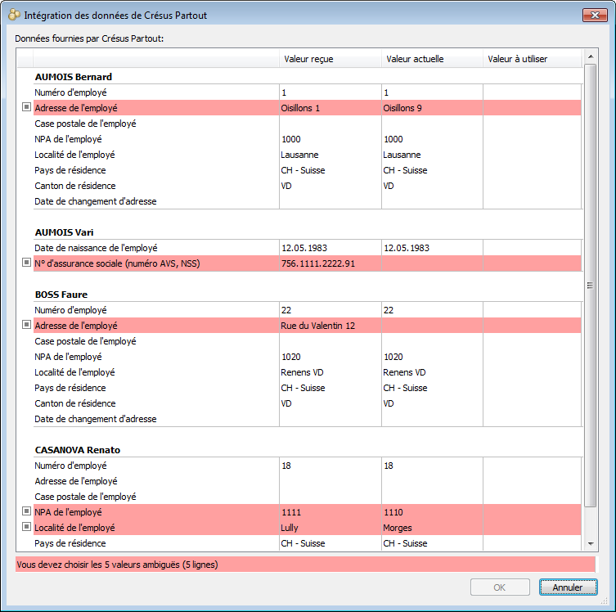Click Date de naissance de l'employé label

point(96,248)
